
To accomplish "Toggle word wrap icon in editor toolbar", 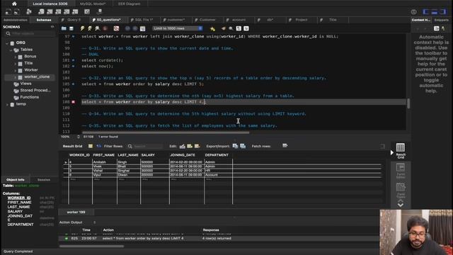I will pos(246,28).
